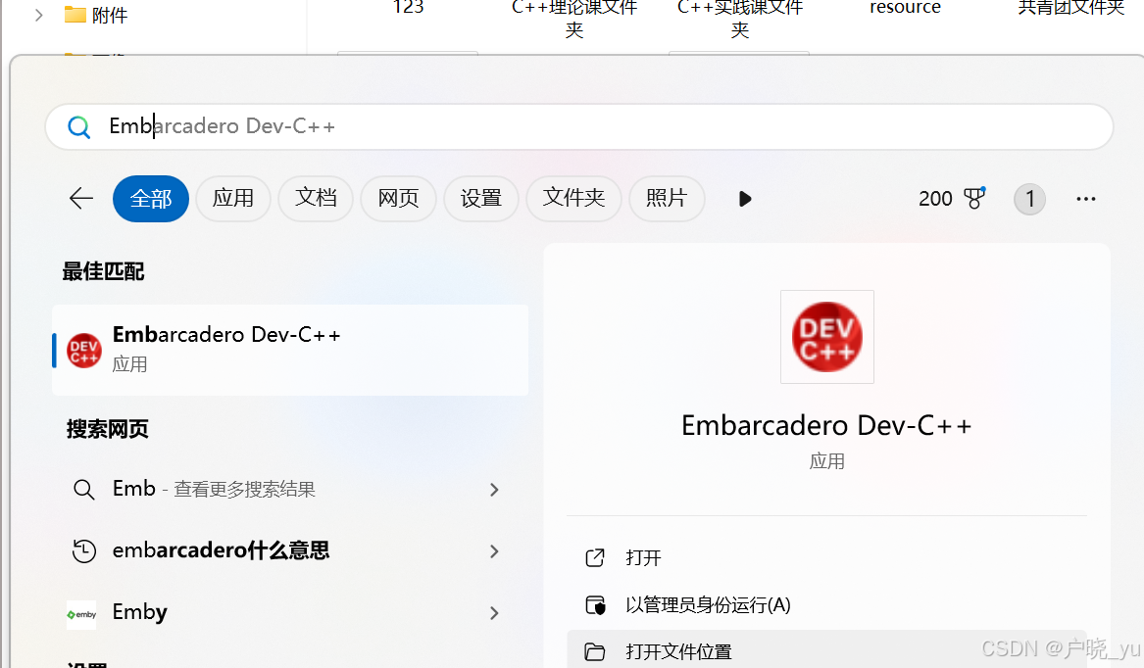Click the open external-link icon beside 打开
1144x668 pixels.
click(x=595, y=558)
